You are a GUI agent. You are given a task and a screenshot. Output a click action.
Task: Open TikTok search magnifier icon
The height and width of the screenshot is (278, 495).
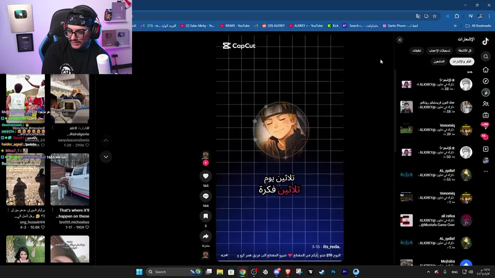(486, 57)
